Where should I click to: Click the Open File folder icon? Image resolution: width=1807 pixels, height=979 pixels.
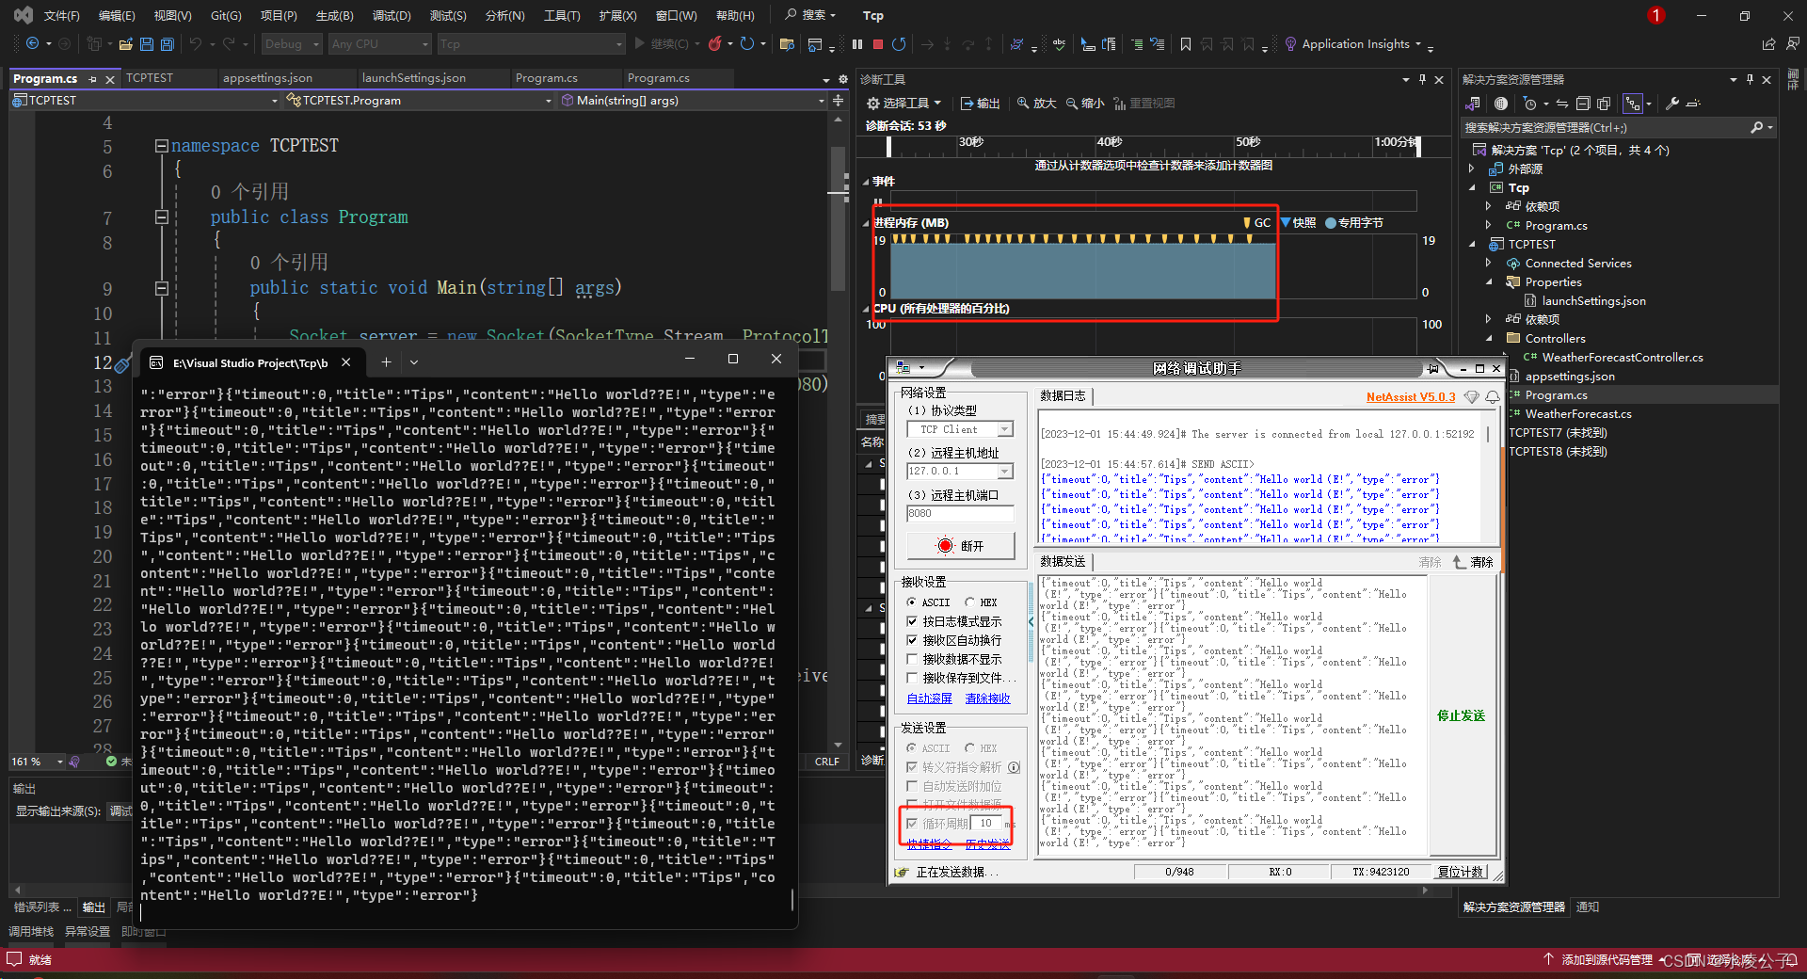tap(126, 44)
